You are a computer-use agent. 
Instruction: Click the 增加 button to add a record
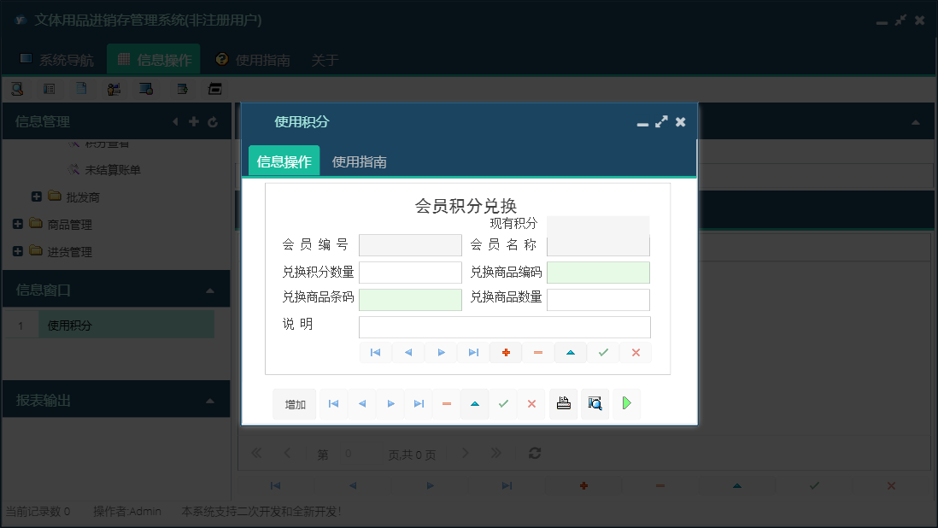click(294, 403)
